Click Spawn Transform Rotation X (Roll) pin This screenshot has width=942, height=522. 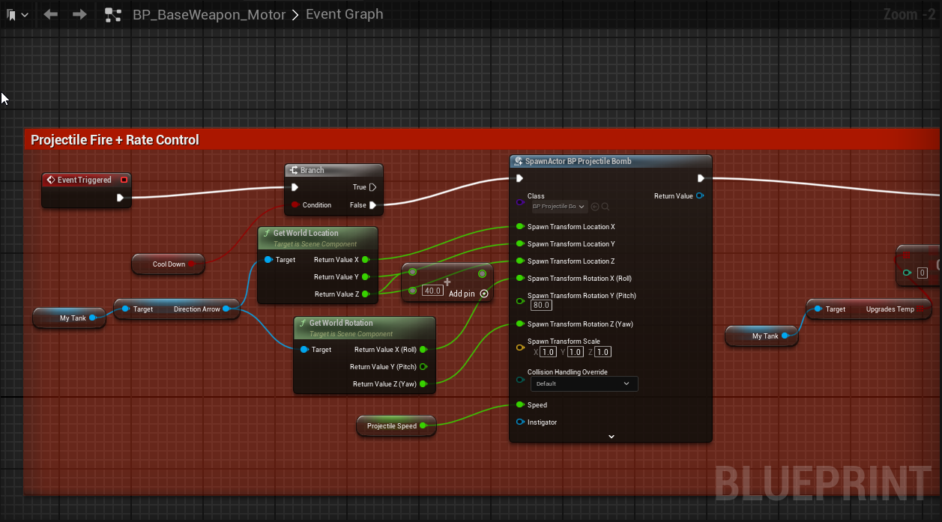tap(519, 278)
